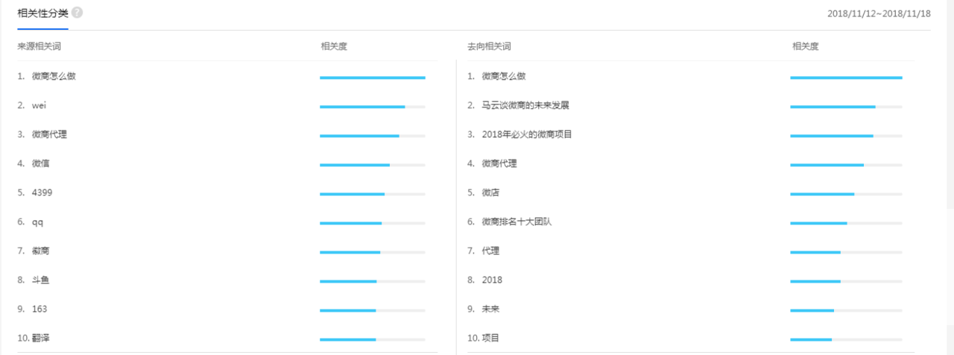The image size is (954, 355).
Task: Click the 去向相关词 column header
Action: 489,46
